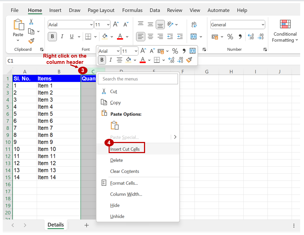
Task: Click the Copy icon in ribbon Clipboard group
Action: pos(31,31)
